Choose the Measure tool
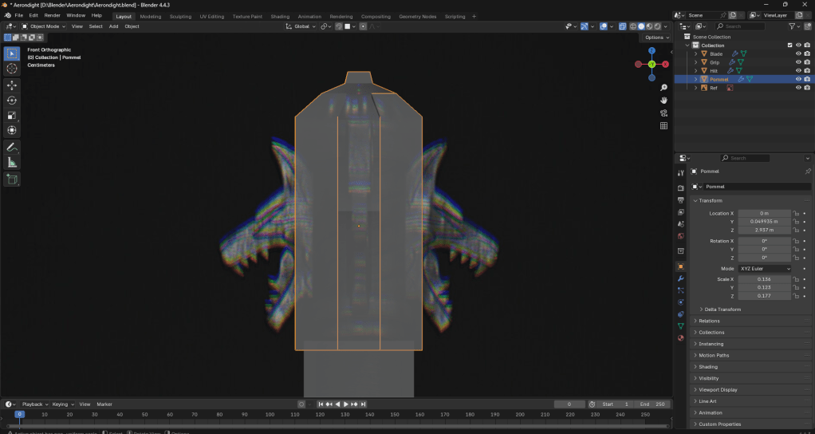This screenshot has height=434, width=815. pos(12,163)
